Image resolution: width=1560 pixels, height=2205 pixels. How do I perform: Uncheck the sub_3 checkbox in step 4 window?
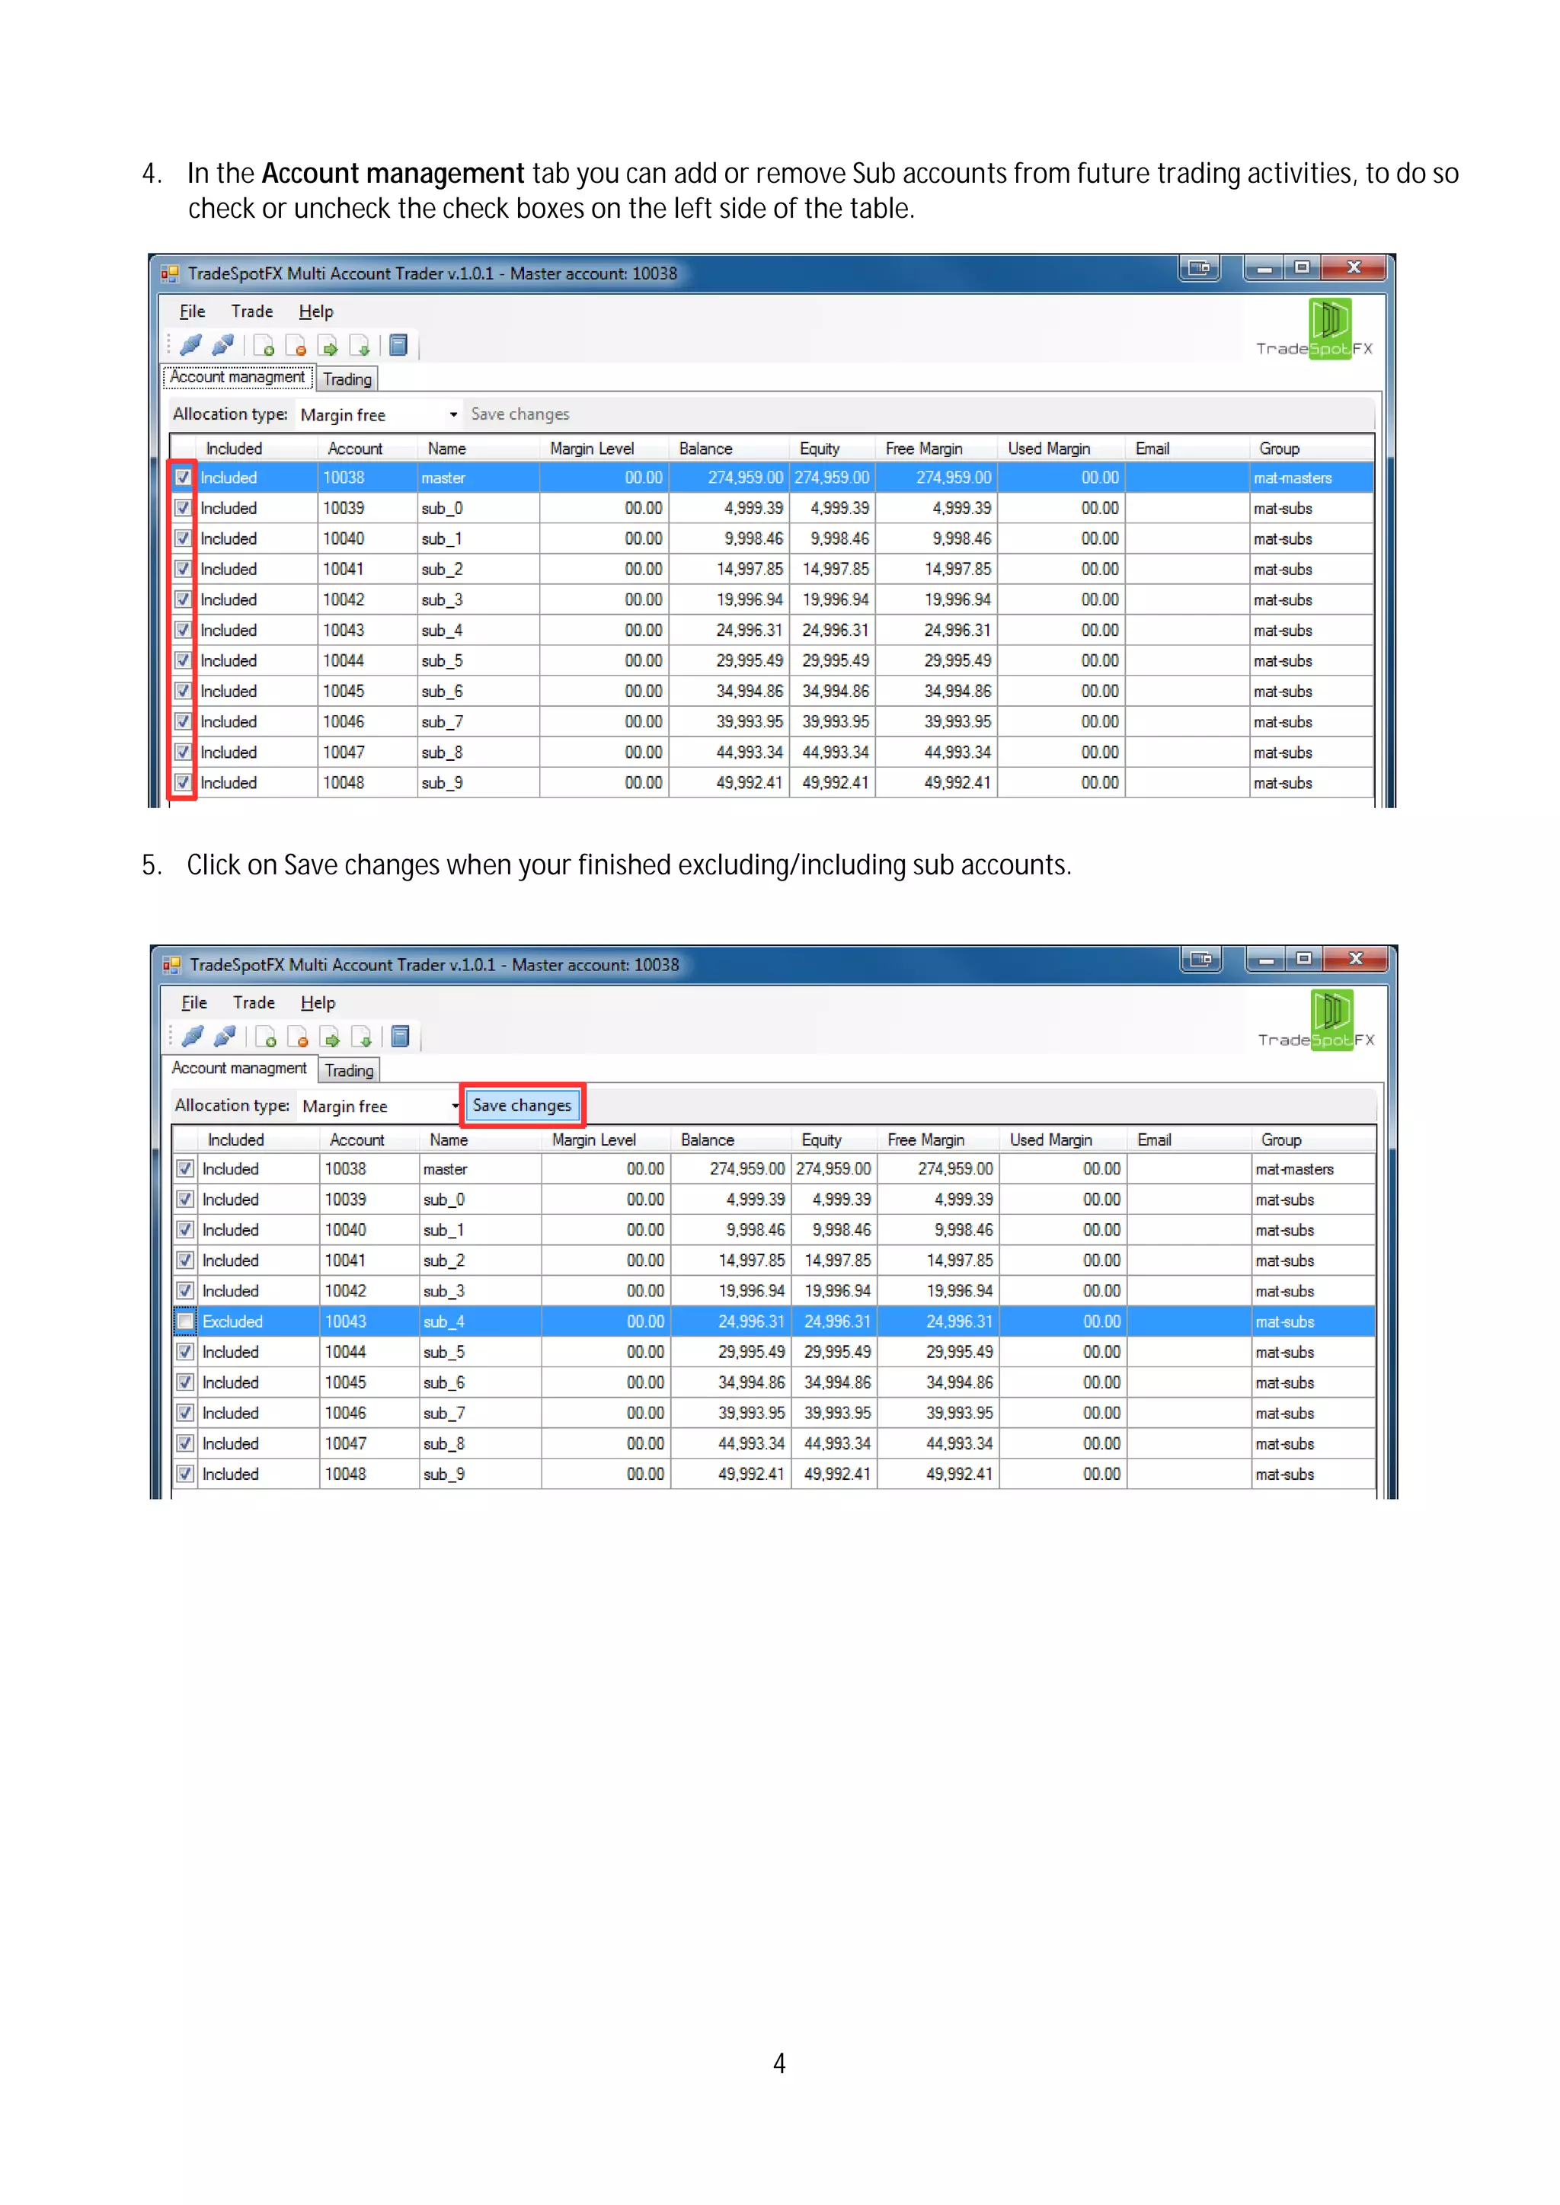(184, 599)
